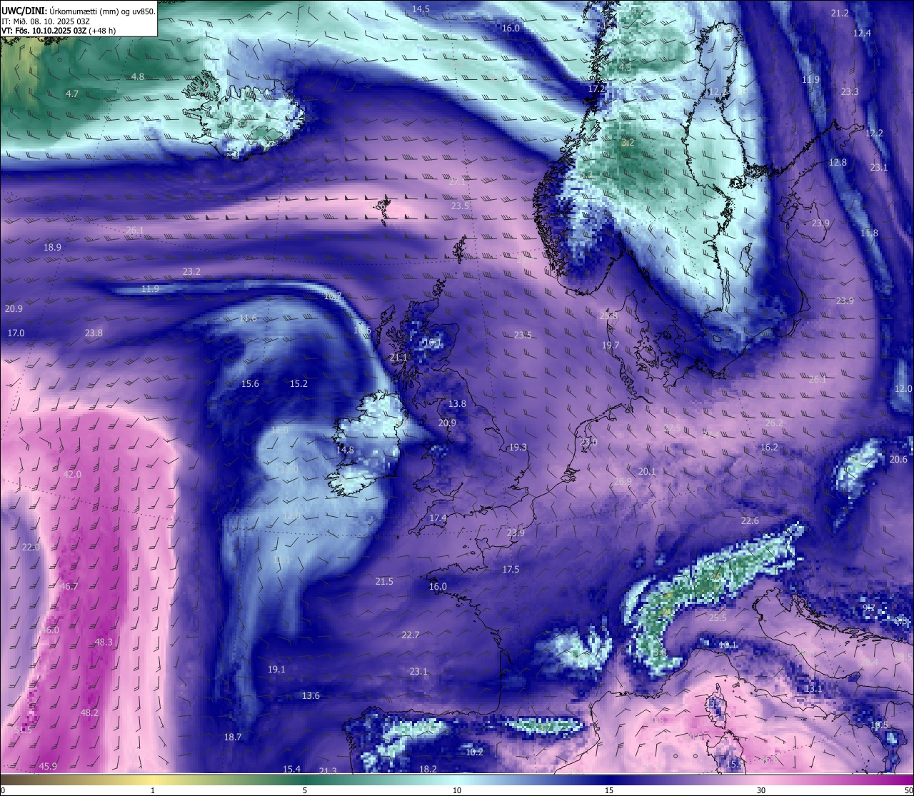This screenshot has width=914, height=796.
Task: Click the 12.8 value label
Action: coord(838,162)
